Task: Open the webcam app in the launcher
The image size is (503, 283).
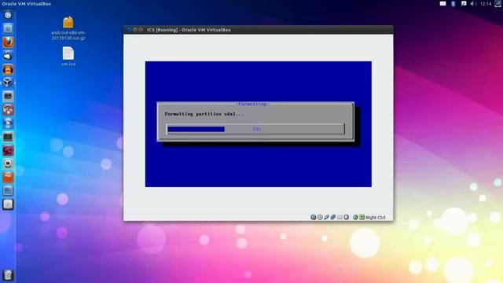Action: 8,164
